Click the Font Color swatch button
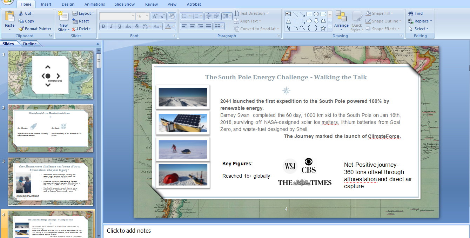The width and height of the screenshot is (470, 238). pos(168,26)
